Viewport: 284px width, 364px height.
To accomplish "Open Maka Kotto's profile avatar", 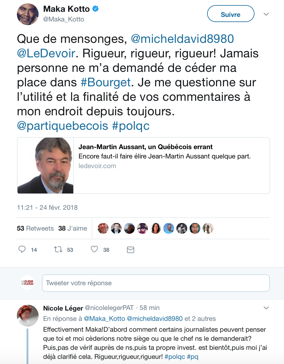I will tap(28, 14).
